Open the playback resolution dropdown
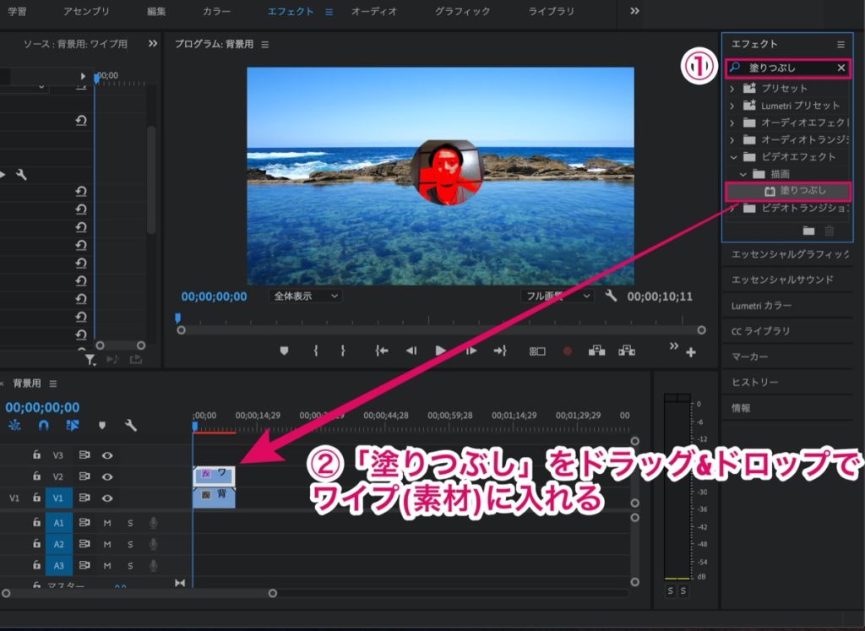The width and height of the screenshot is (865, 631). click(558, 296)
